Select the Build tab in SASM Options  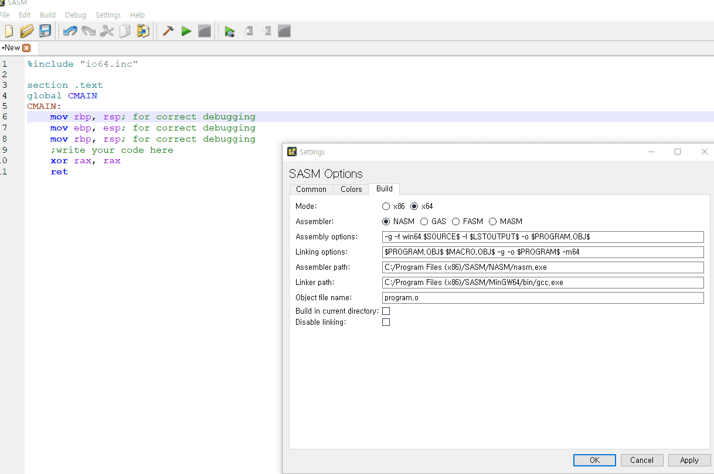385,188
